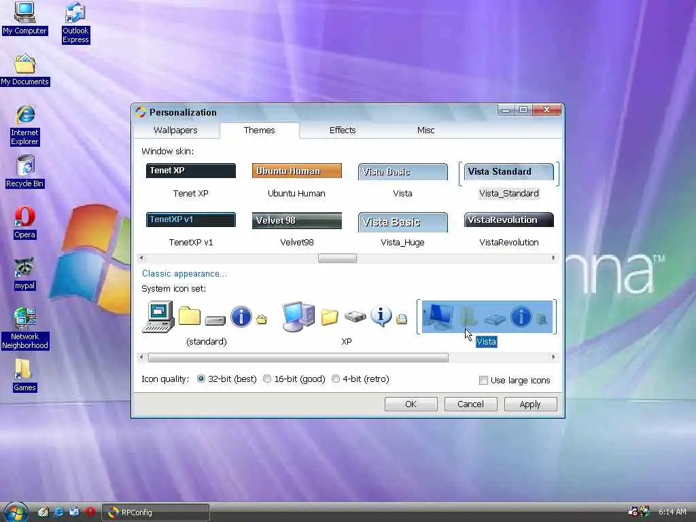Viewport: 696px width, 522px height.
Task: Open mypal desktop shortcut
Action: click(x=25, y=274)
